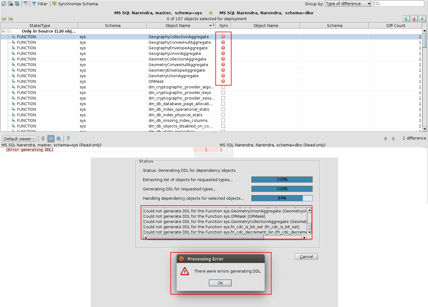Click the export to spreadsheet icon
The height and width of the screenshot is (307, 428).
coord(17,4)
